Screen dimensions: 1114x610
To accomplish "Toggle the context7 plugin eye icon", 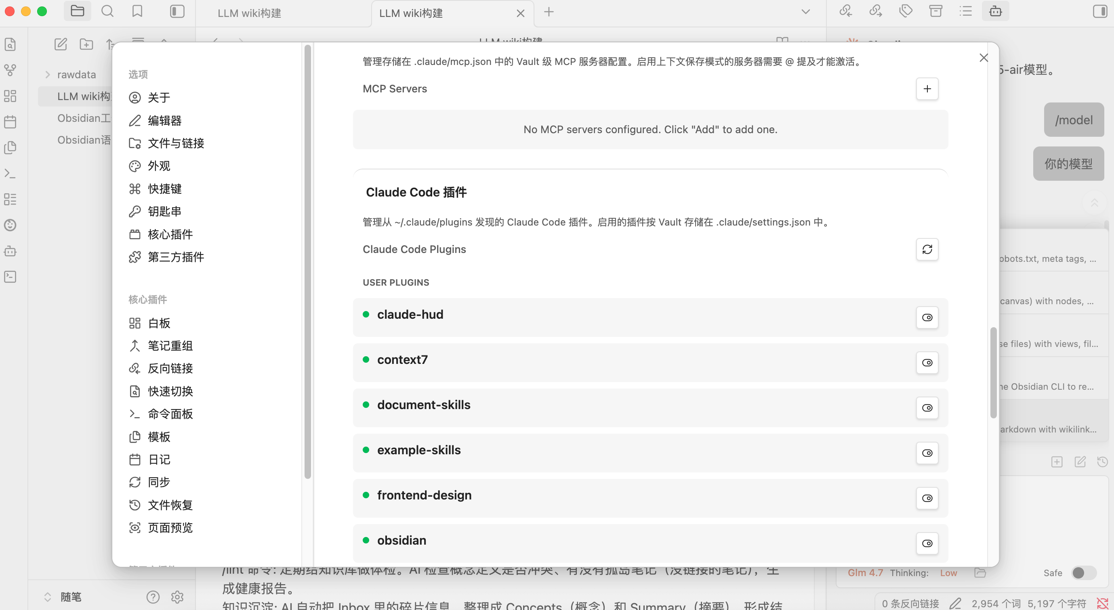I will [927, 363].
